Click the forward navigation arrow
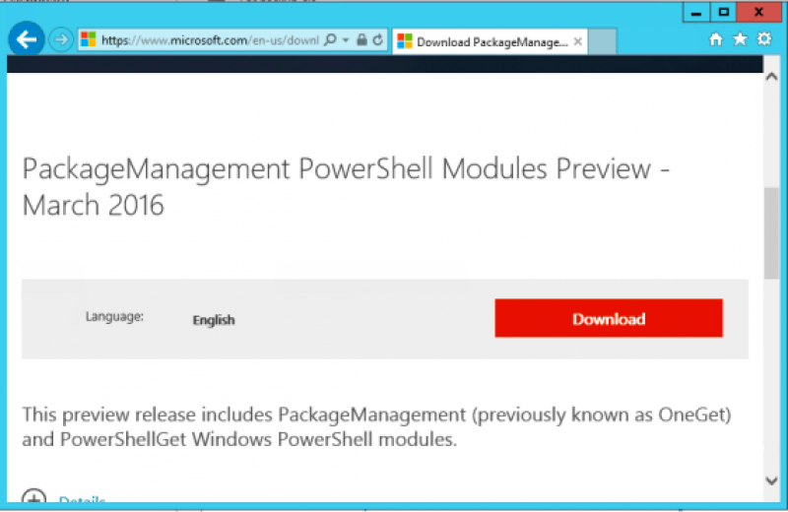The image size is (788, 512). [x=61, y=39]
